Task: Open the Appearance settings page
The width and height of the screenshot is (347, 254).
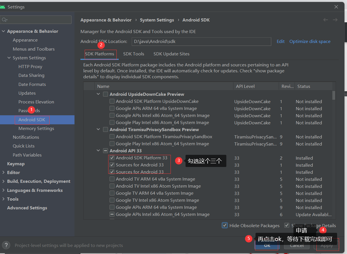Action: [x=25, y=40]
